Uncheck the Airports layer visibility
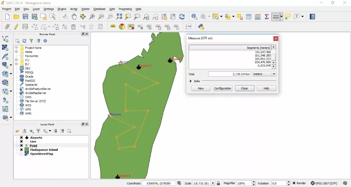Image resolution: width=351 pixels, height=187 pixels. (x=21, y=138)
